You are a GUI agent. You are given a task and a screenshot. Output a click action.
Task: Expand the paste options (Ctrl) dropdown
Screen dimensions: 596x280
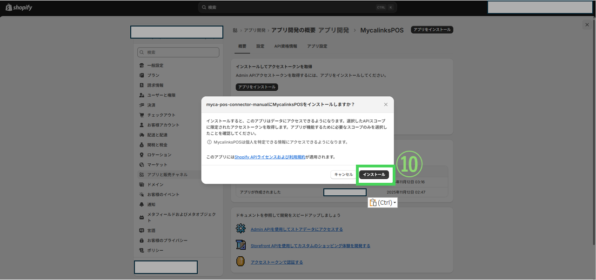[395, 203]
